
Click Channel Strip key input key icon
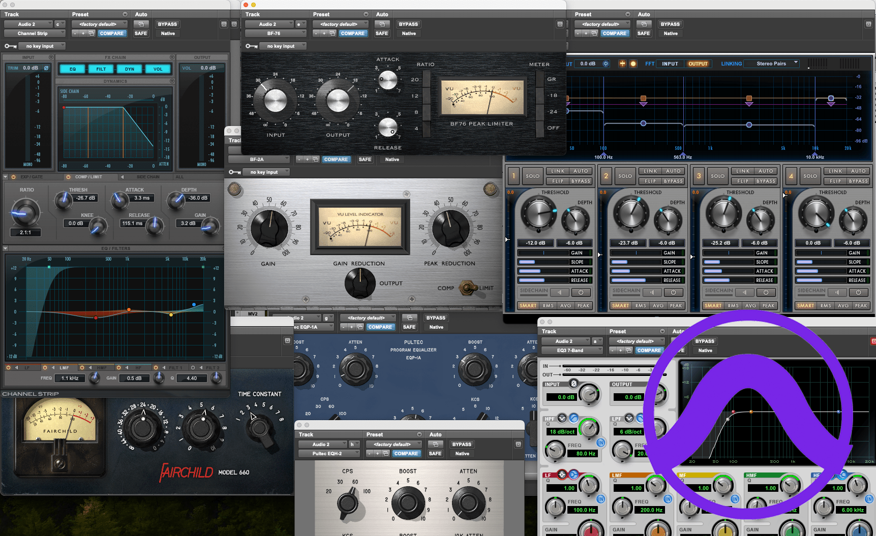pyautogui.click(x=10, y=46)
